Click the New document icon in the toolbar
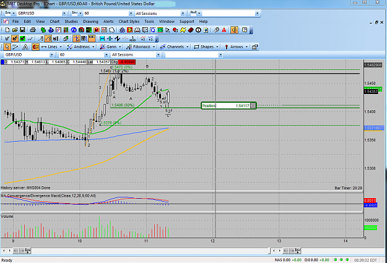Viewport: 387px width, 263px height. pos(7,30)
